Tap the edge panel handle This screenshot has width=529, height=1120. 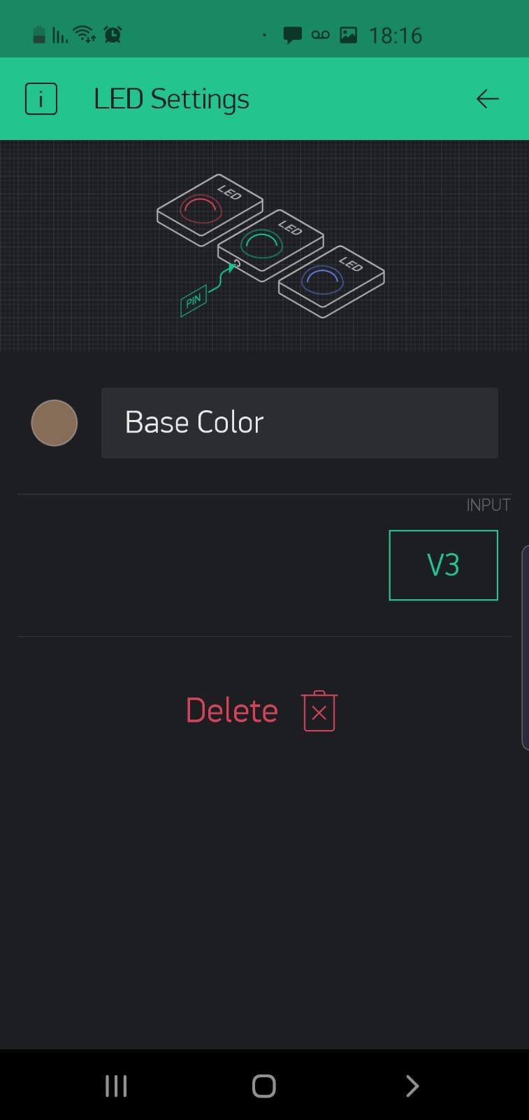pyautogui.click(x=525, y=647)
